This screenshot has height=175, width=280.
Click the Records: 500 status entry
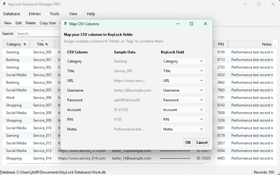coord(264,172)
